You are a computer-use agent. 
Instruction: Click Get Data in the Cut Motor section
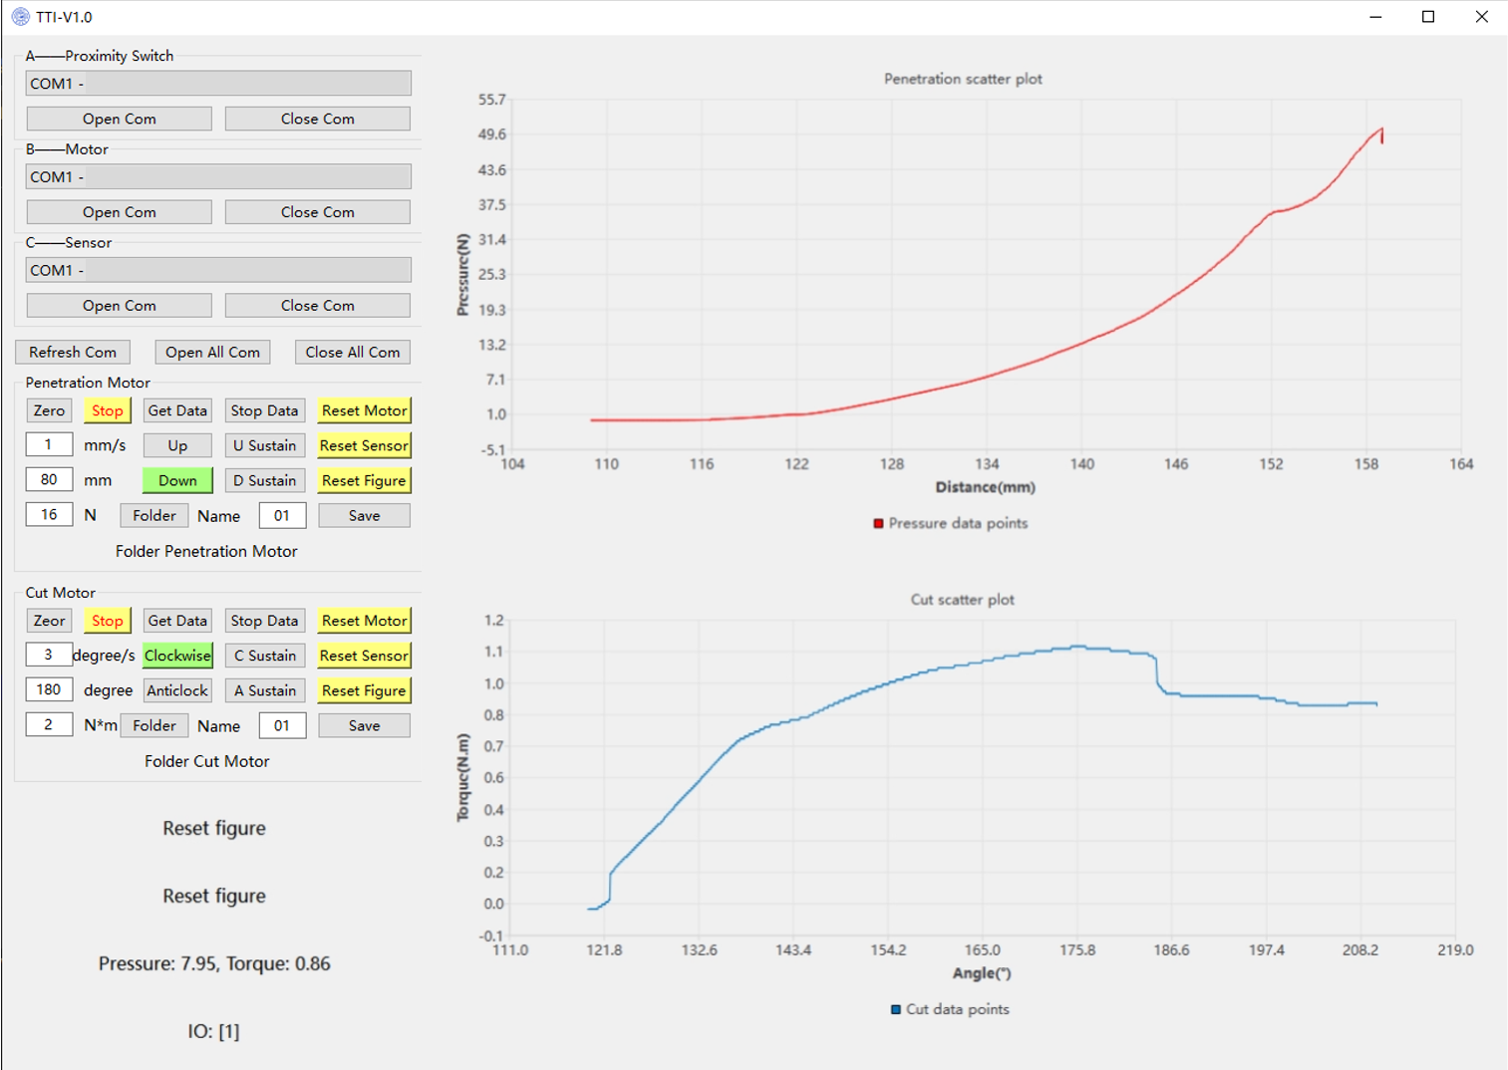pos(177,621)
